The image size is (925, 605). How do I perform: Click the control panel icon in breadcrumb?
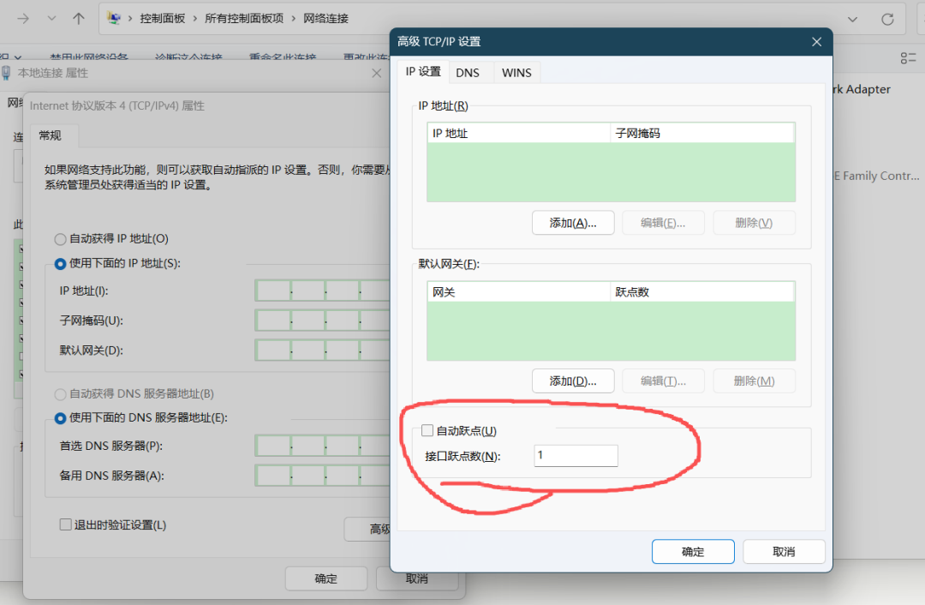click(114, 18)
